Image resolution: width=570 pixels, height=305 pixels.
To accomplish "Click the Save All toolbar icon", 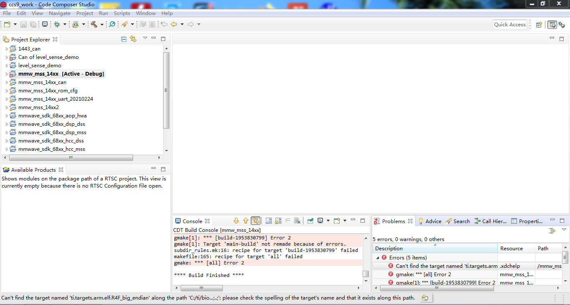I will (x=33, y=24).
